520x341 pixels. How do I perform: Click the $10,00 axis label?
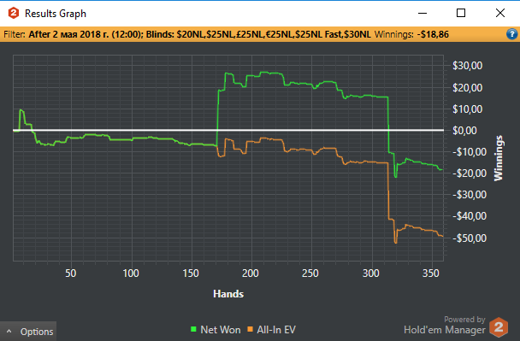pyautogui.click(x=467, y=109)
